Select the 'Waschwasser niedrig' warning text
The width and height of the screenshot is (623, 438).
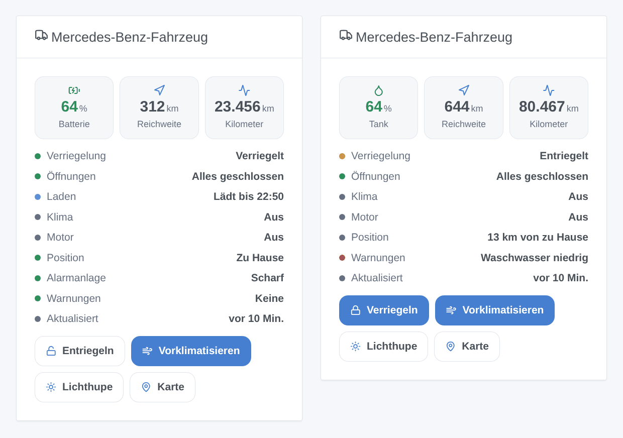pos(535,258)
